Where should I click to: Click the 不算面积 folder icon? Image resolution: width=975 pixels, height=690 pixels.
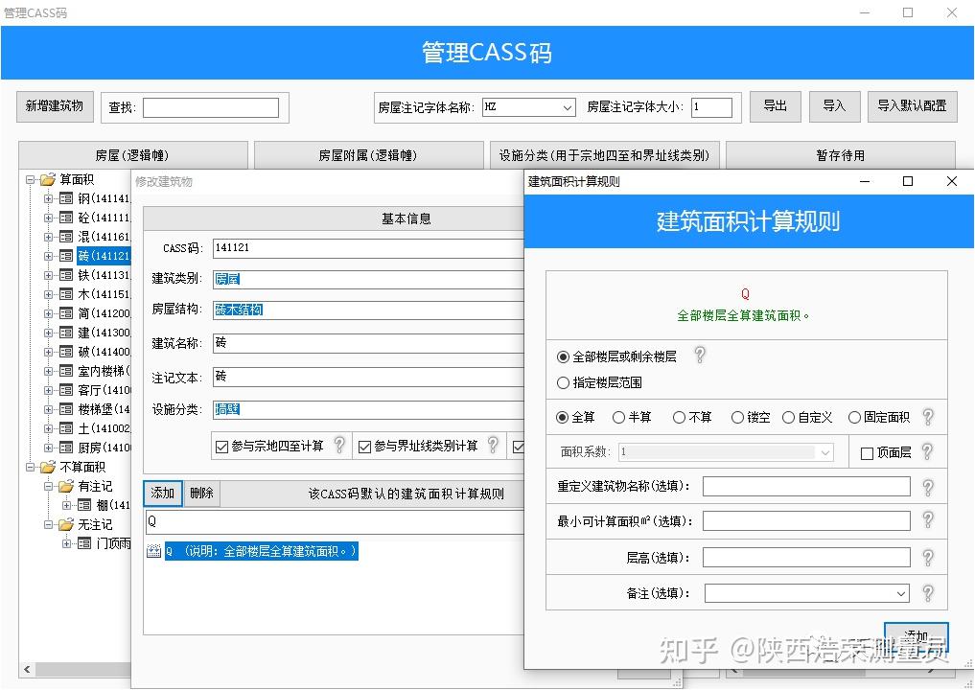click(48, 467)
